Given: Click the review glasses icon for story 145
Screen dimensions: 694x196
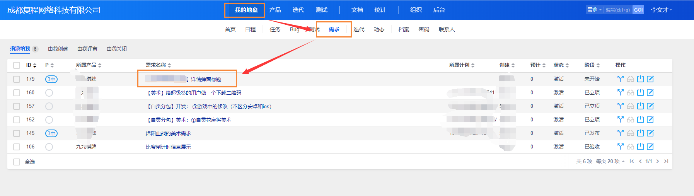Looking at the screenshot, I should click(631, 133).
